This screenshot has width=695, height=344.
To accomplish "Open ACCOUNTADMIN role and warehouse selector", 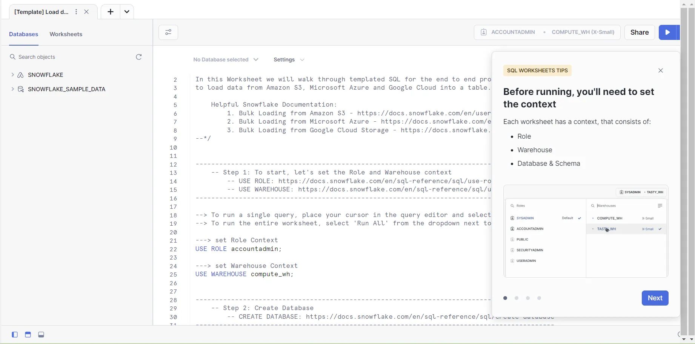I will point(547,32).
